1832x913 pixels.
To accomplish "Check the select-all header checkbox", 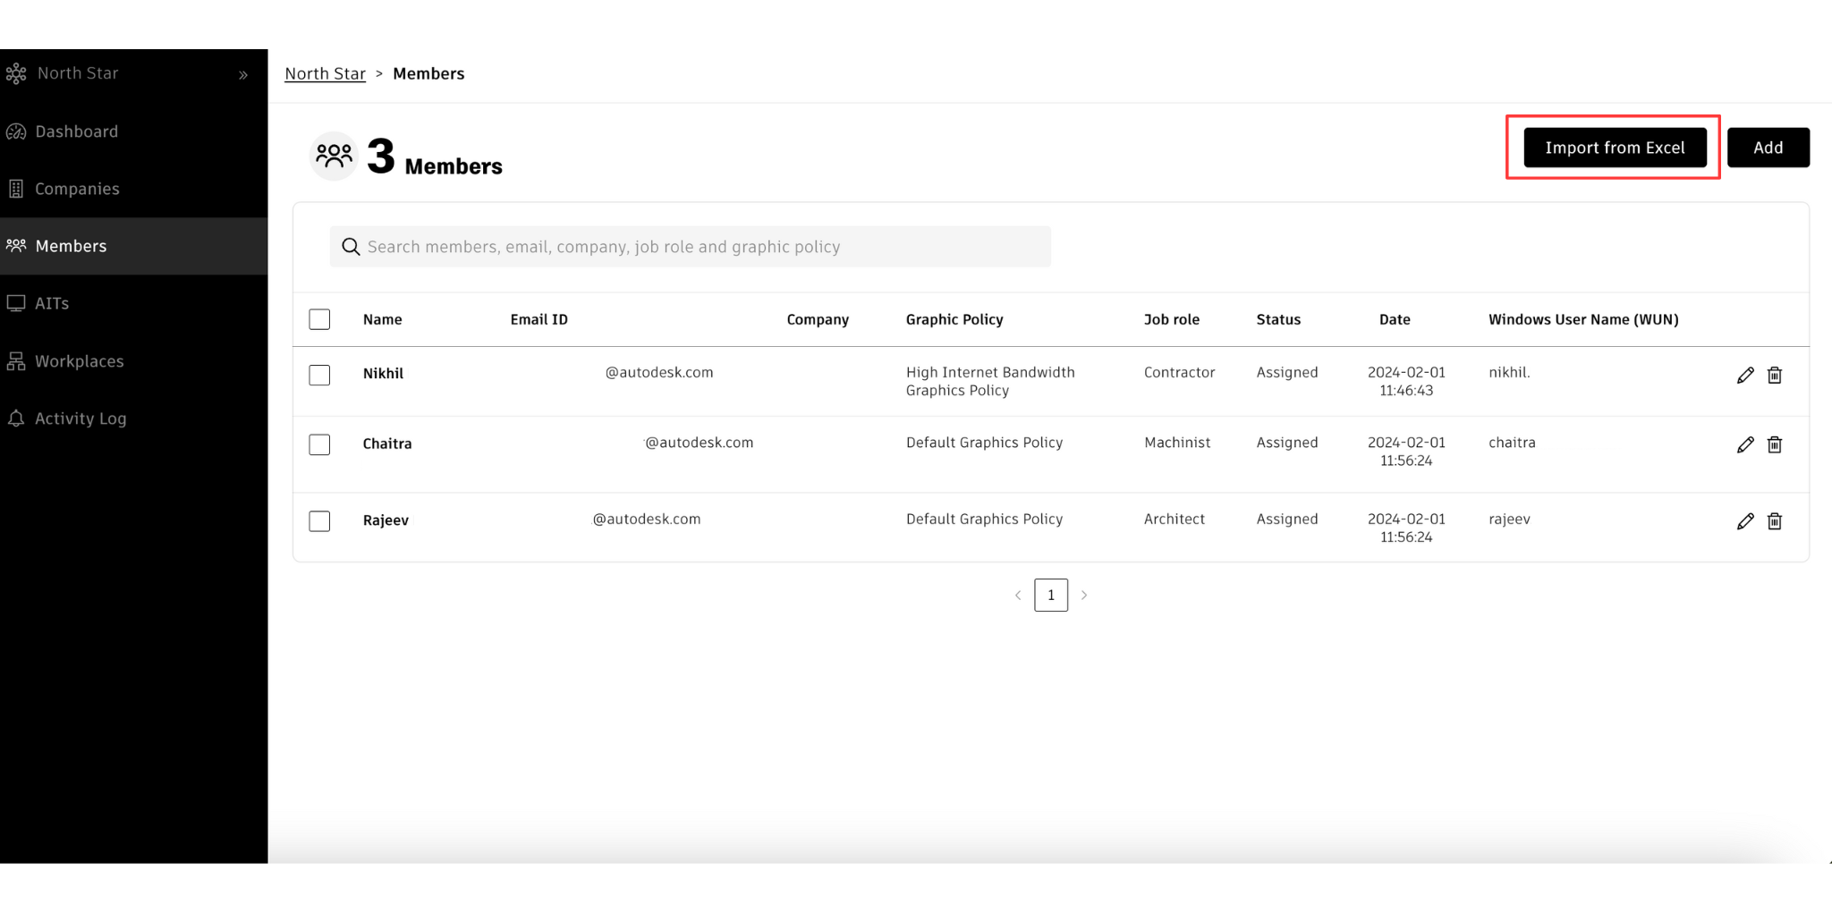I will pyautogui.click(x=319, y=319).
